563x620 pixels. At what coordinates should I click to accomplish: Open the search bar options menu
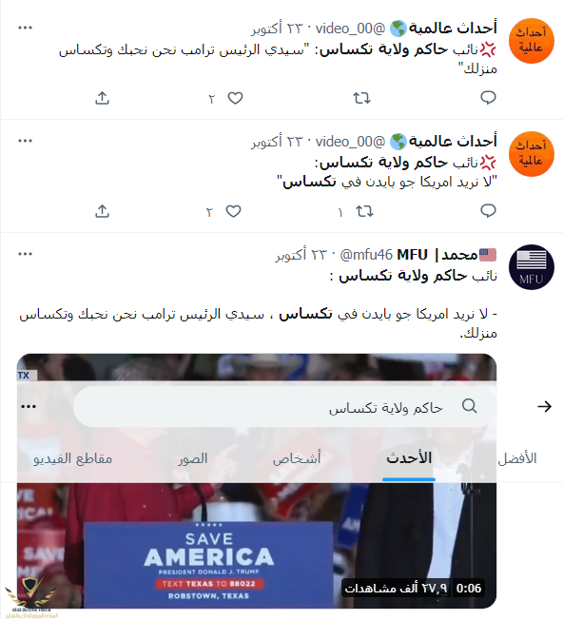[29, 406]
